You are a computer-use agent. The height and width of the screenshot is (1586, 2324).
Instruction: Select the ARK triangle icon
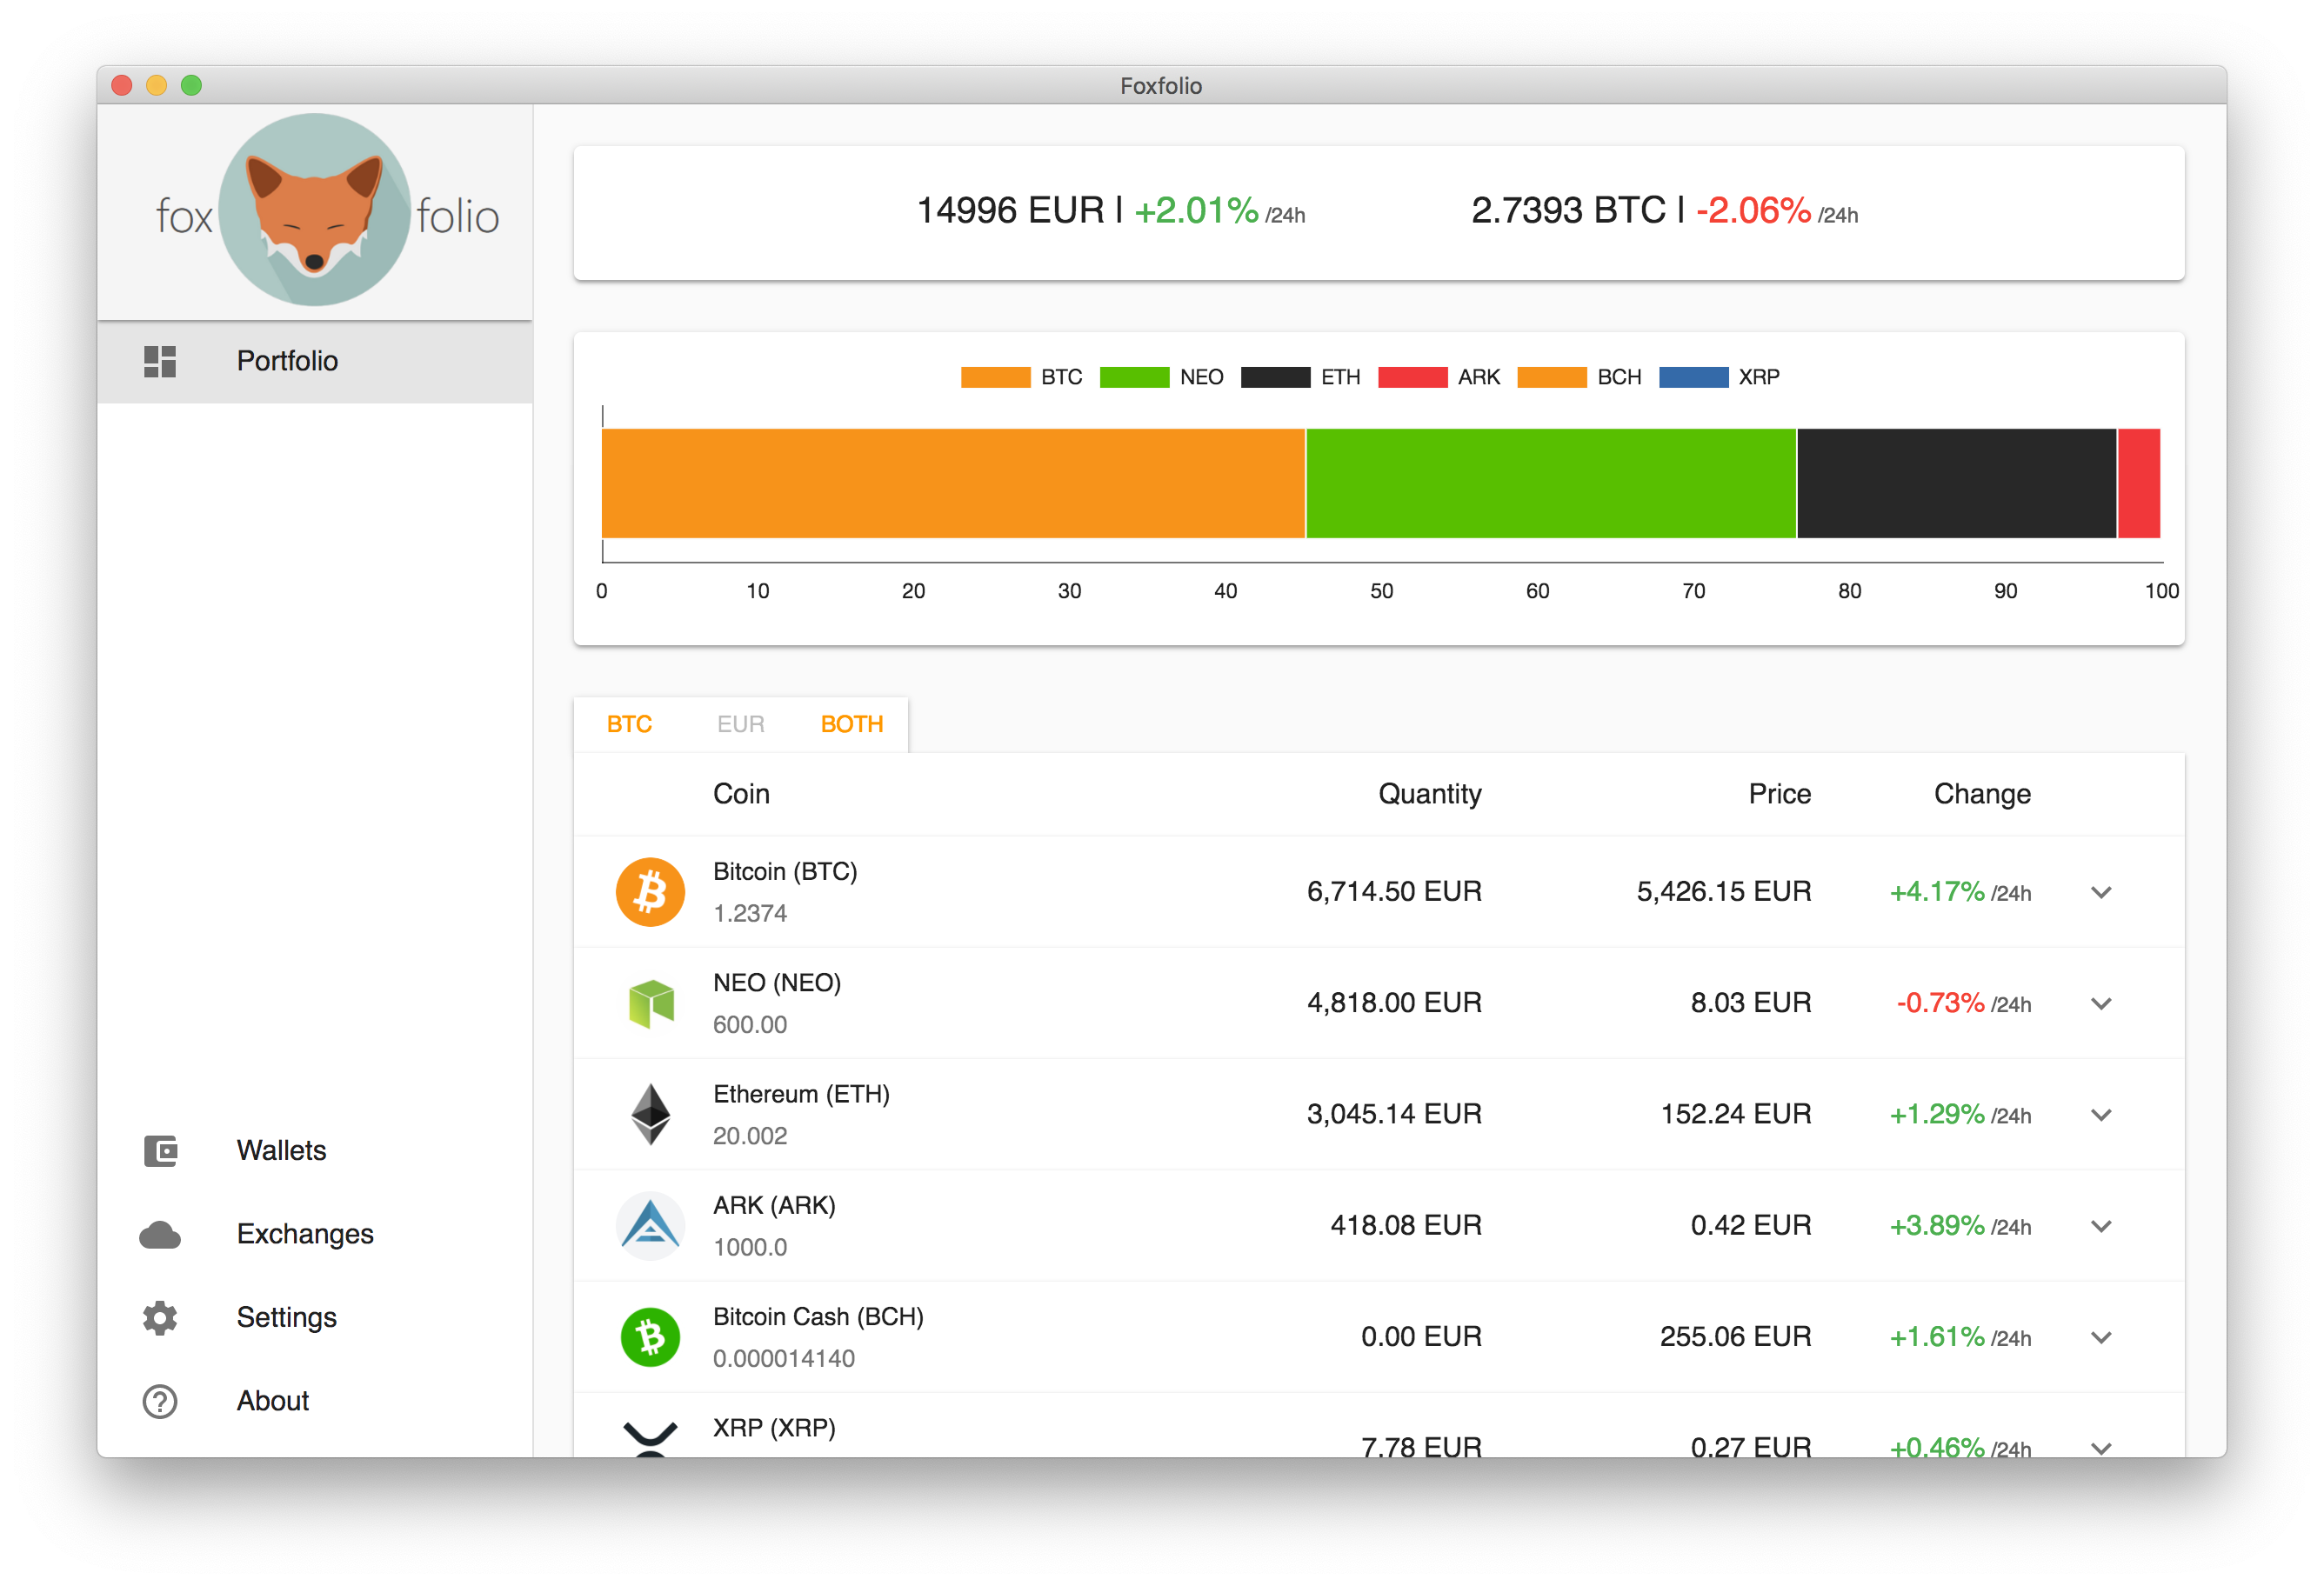[650, 1225]
